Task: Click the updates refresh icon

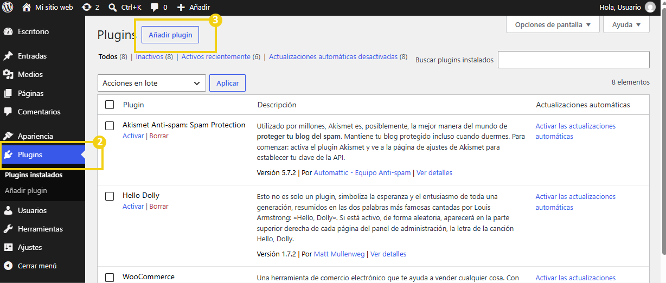Action: point(86,7)
